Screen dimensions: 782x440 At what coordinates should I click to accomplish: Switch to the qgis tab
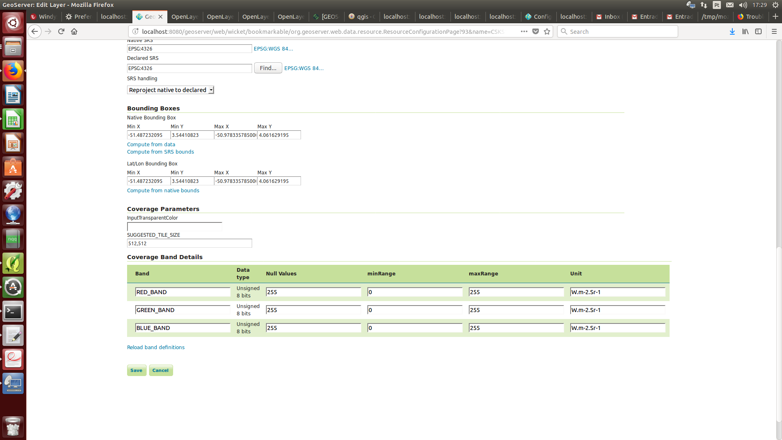[362, 17]
